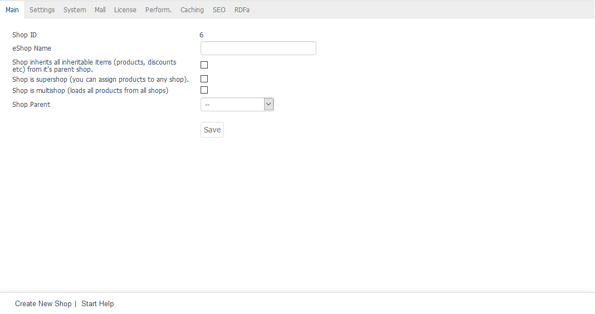This screenshot has height=314, width=595.
Task: Switch to the SEO tab
Action: tap(219, 10)
